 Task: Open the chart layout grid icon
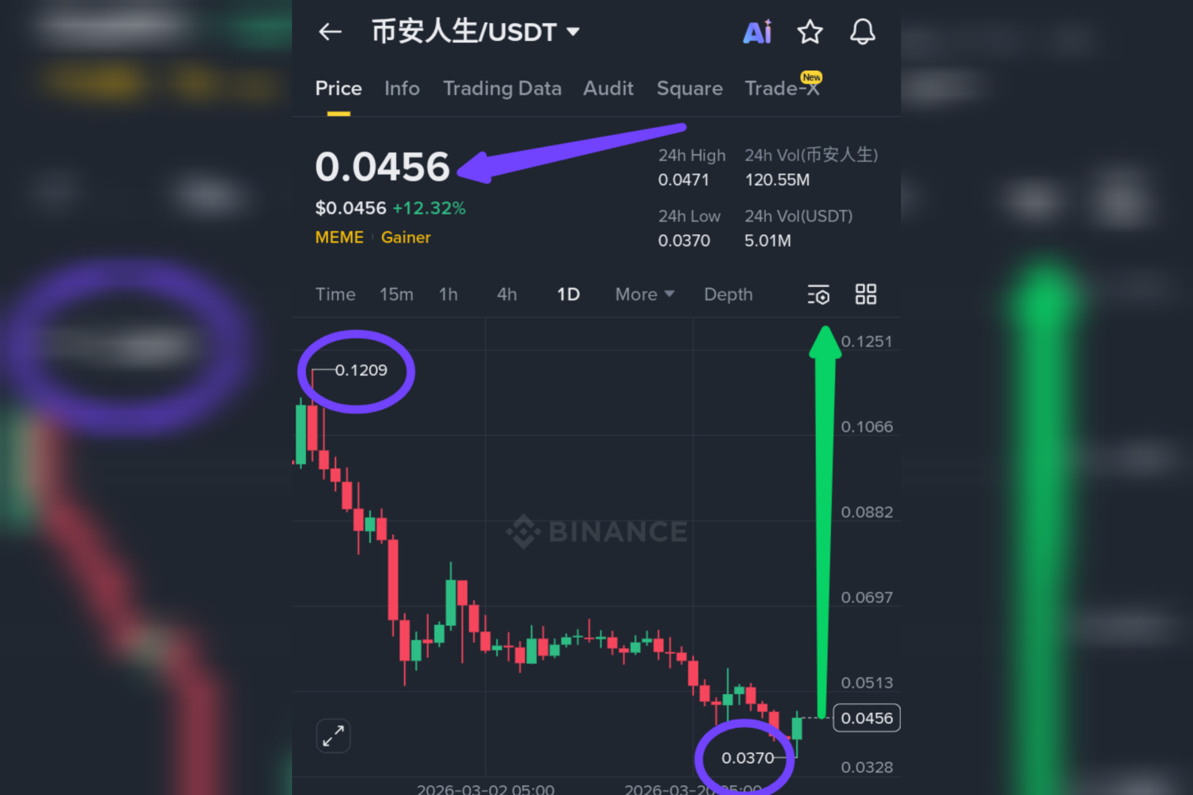click(866, 294)
